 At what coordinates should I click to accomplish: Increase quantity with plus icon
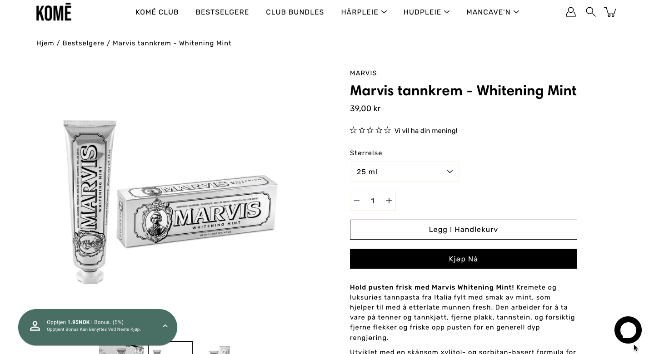pyautogui.click(x=389, y=201)
